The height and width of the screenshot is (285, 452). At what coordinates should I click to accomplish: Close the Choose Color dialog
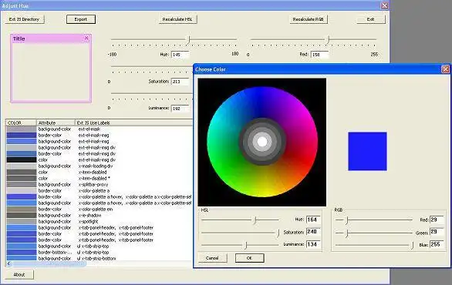(445, 69)
